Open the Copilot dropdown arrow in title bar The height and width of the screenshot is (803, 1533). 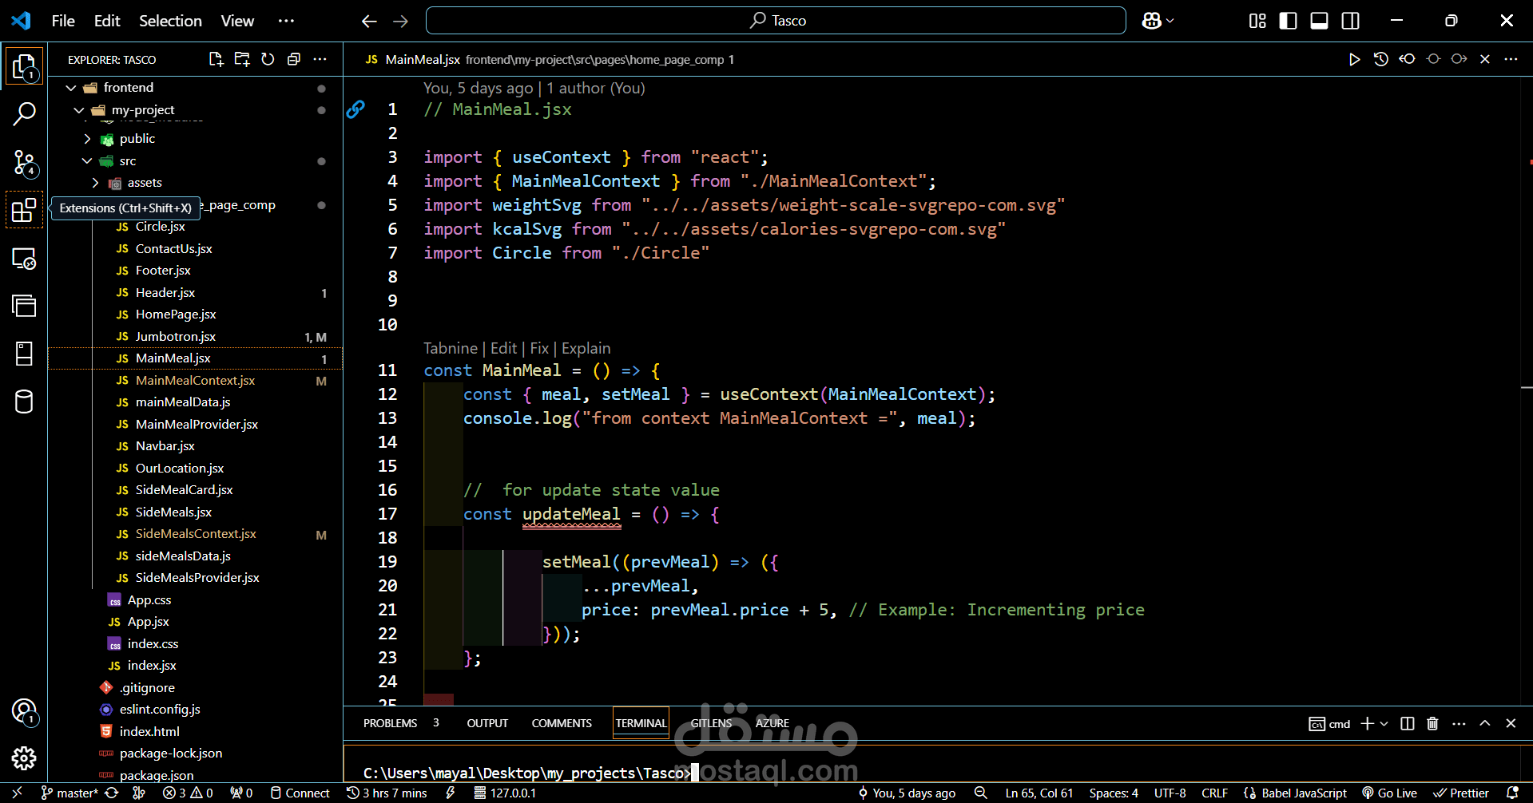1170,21
